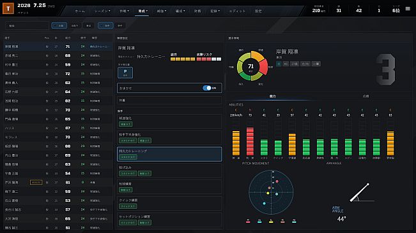416x233 pixels.
Task: Select the player row rated 61
Action: point(58,182)
